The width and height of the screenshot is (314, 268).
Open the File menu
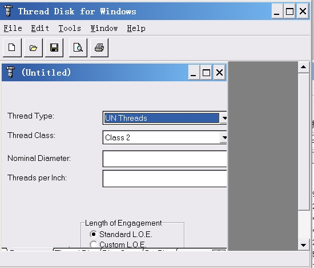click(x=13, y=28)
